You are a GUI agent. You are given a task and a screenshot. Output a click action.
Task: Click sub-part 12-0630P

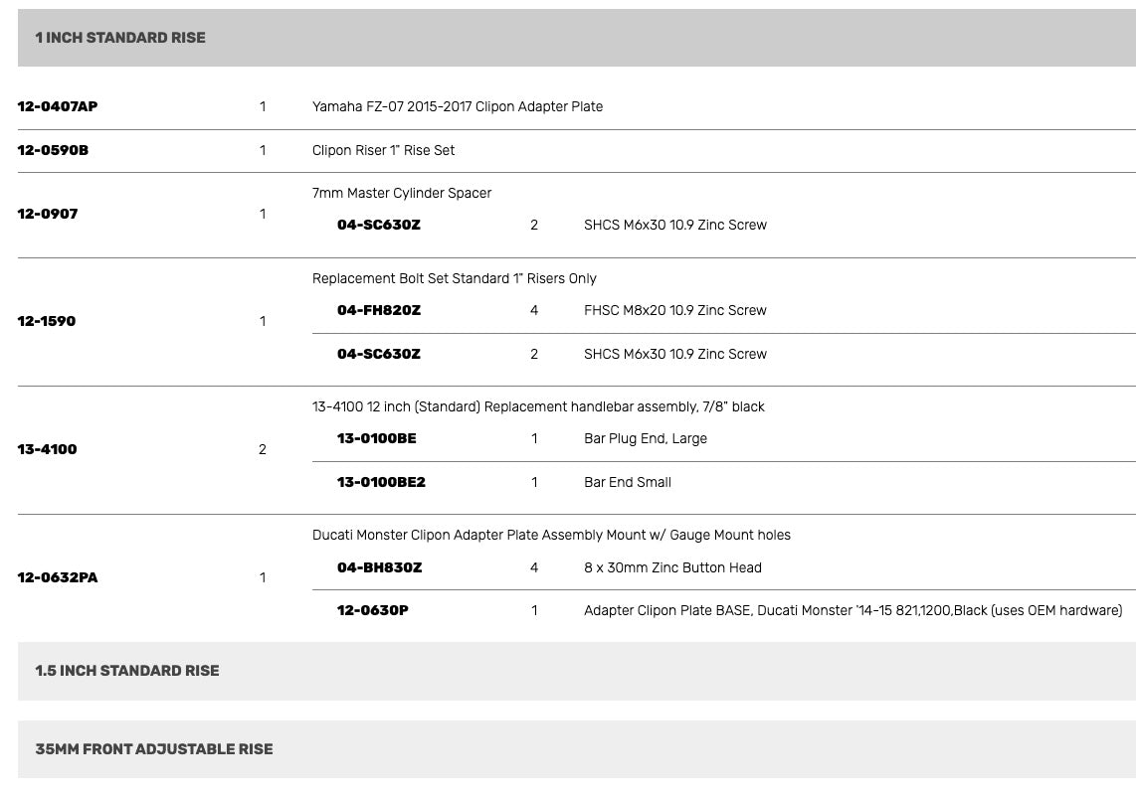pos(372,610)
